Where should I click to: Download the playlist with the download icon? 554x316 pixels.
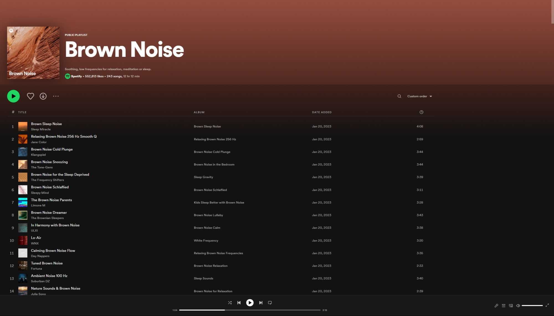[43, 96]
